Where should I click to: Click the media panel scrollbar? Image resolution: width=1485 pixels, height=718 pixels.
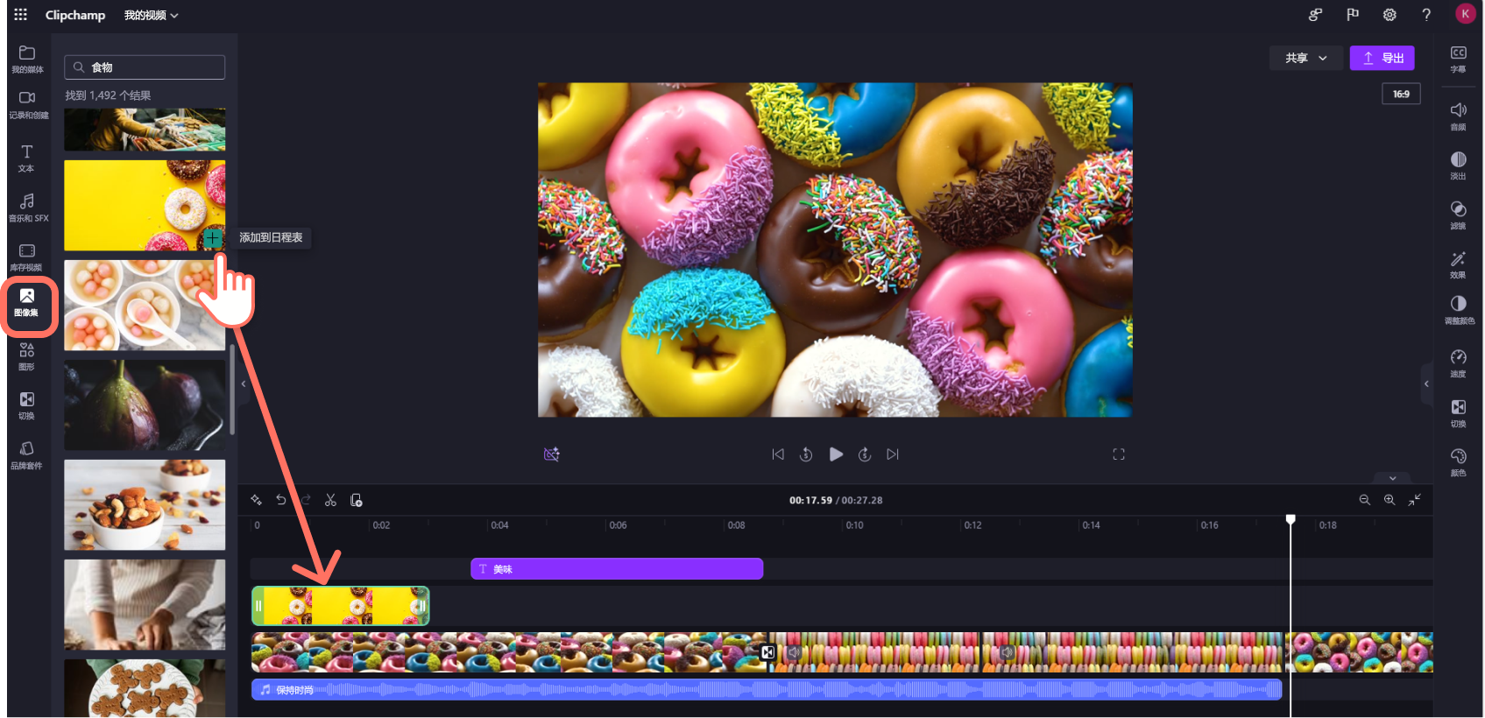pos(232,390)
